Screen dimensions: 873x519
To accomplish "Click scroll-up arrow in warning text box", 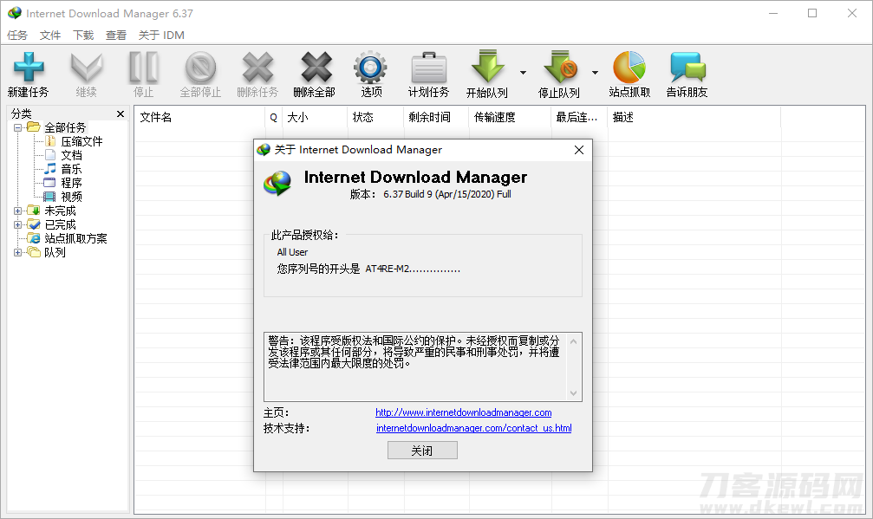I will click(x=573, y=341).
